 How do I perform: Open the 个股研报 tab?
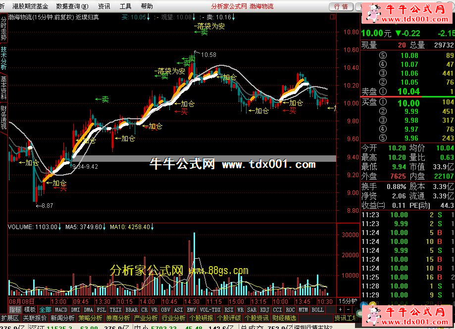(201, 318)
